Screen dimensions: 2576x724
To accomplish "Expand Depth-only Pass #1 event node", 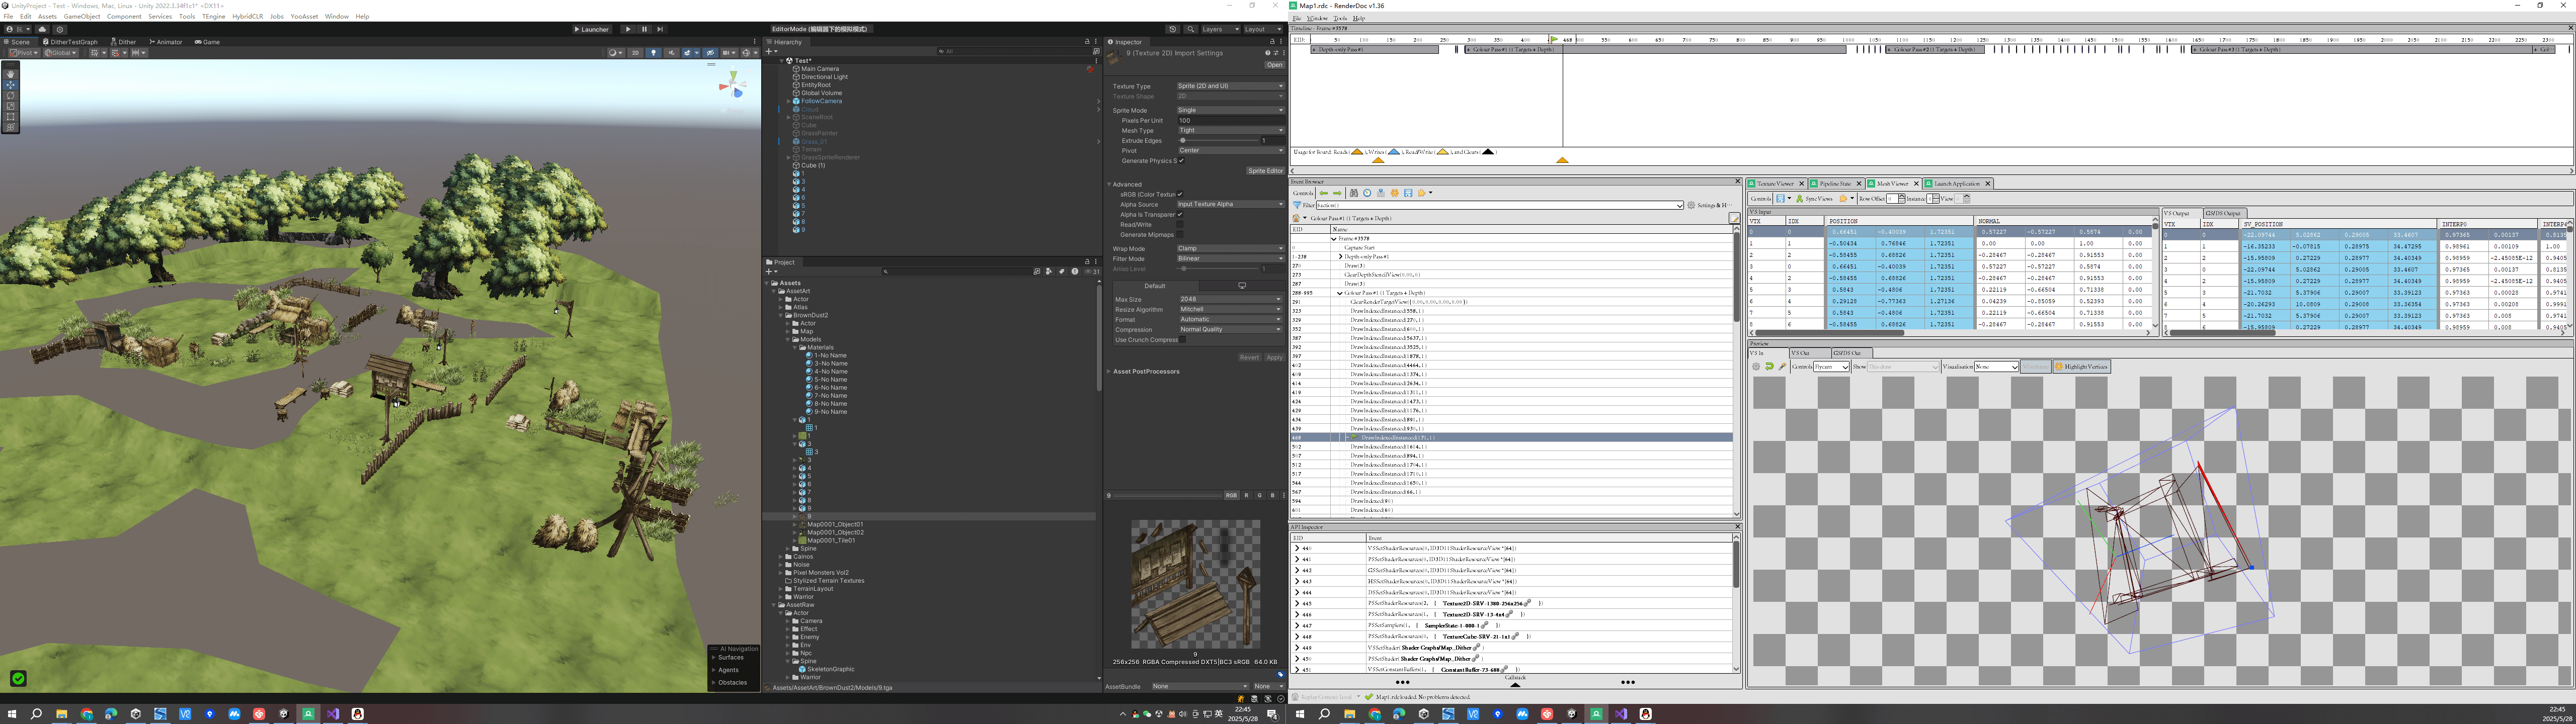I will [1341, 257].
